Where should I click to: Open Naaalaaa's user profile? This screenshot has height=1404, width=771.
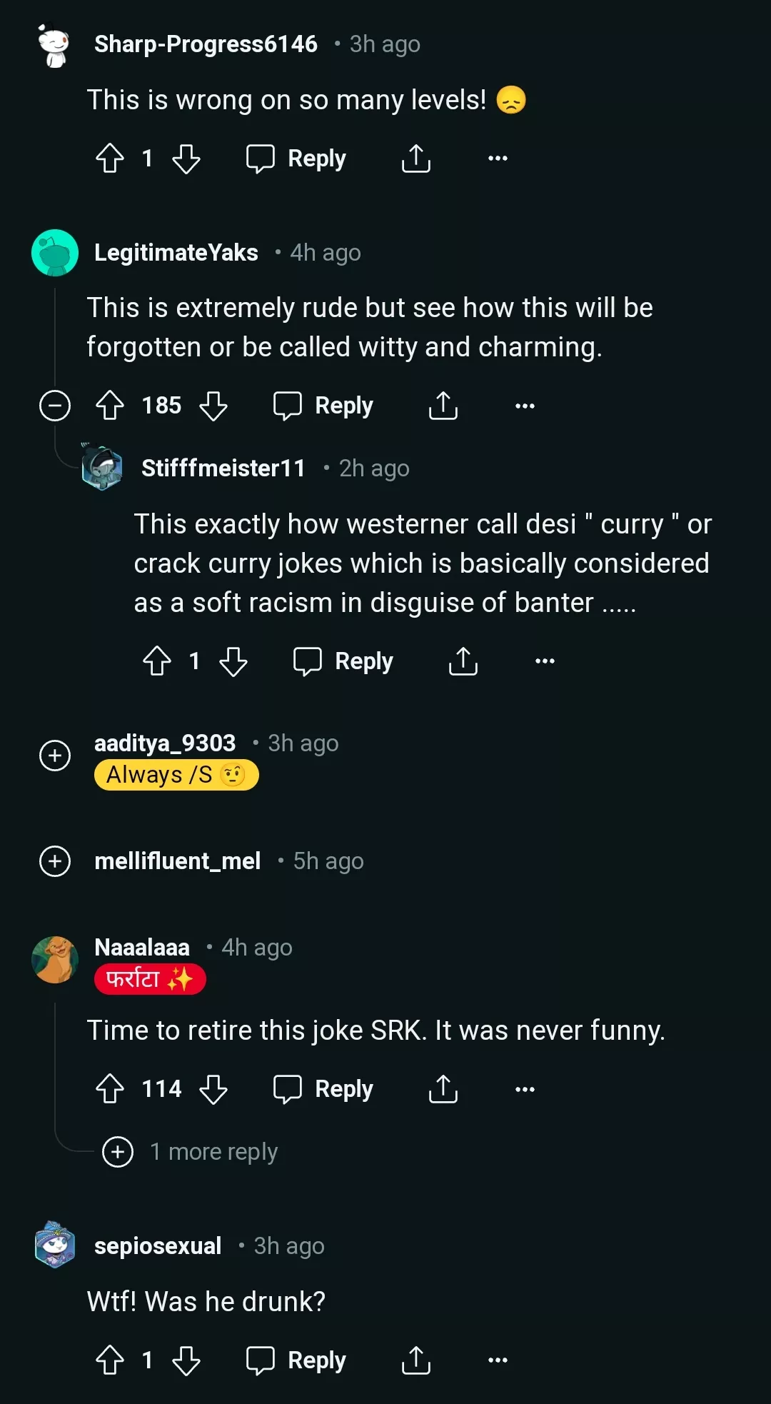(x=141, y=947)
